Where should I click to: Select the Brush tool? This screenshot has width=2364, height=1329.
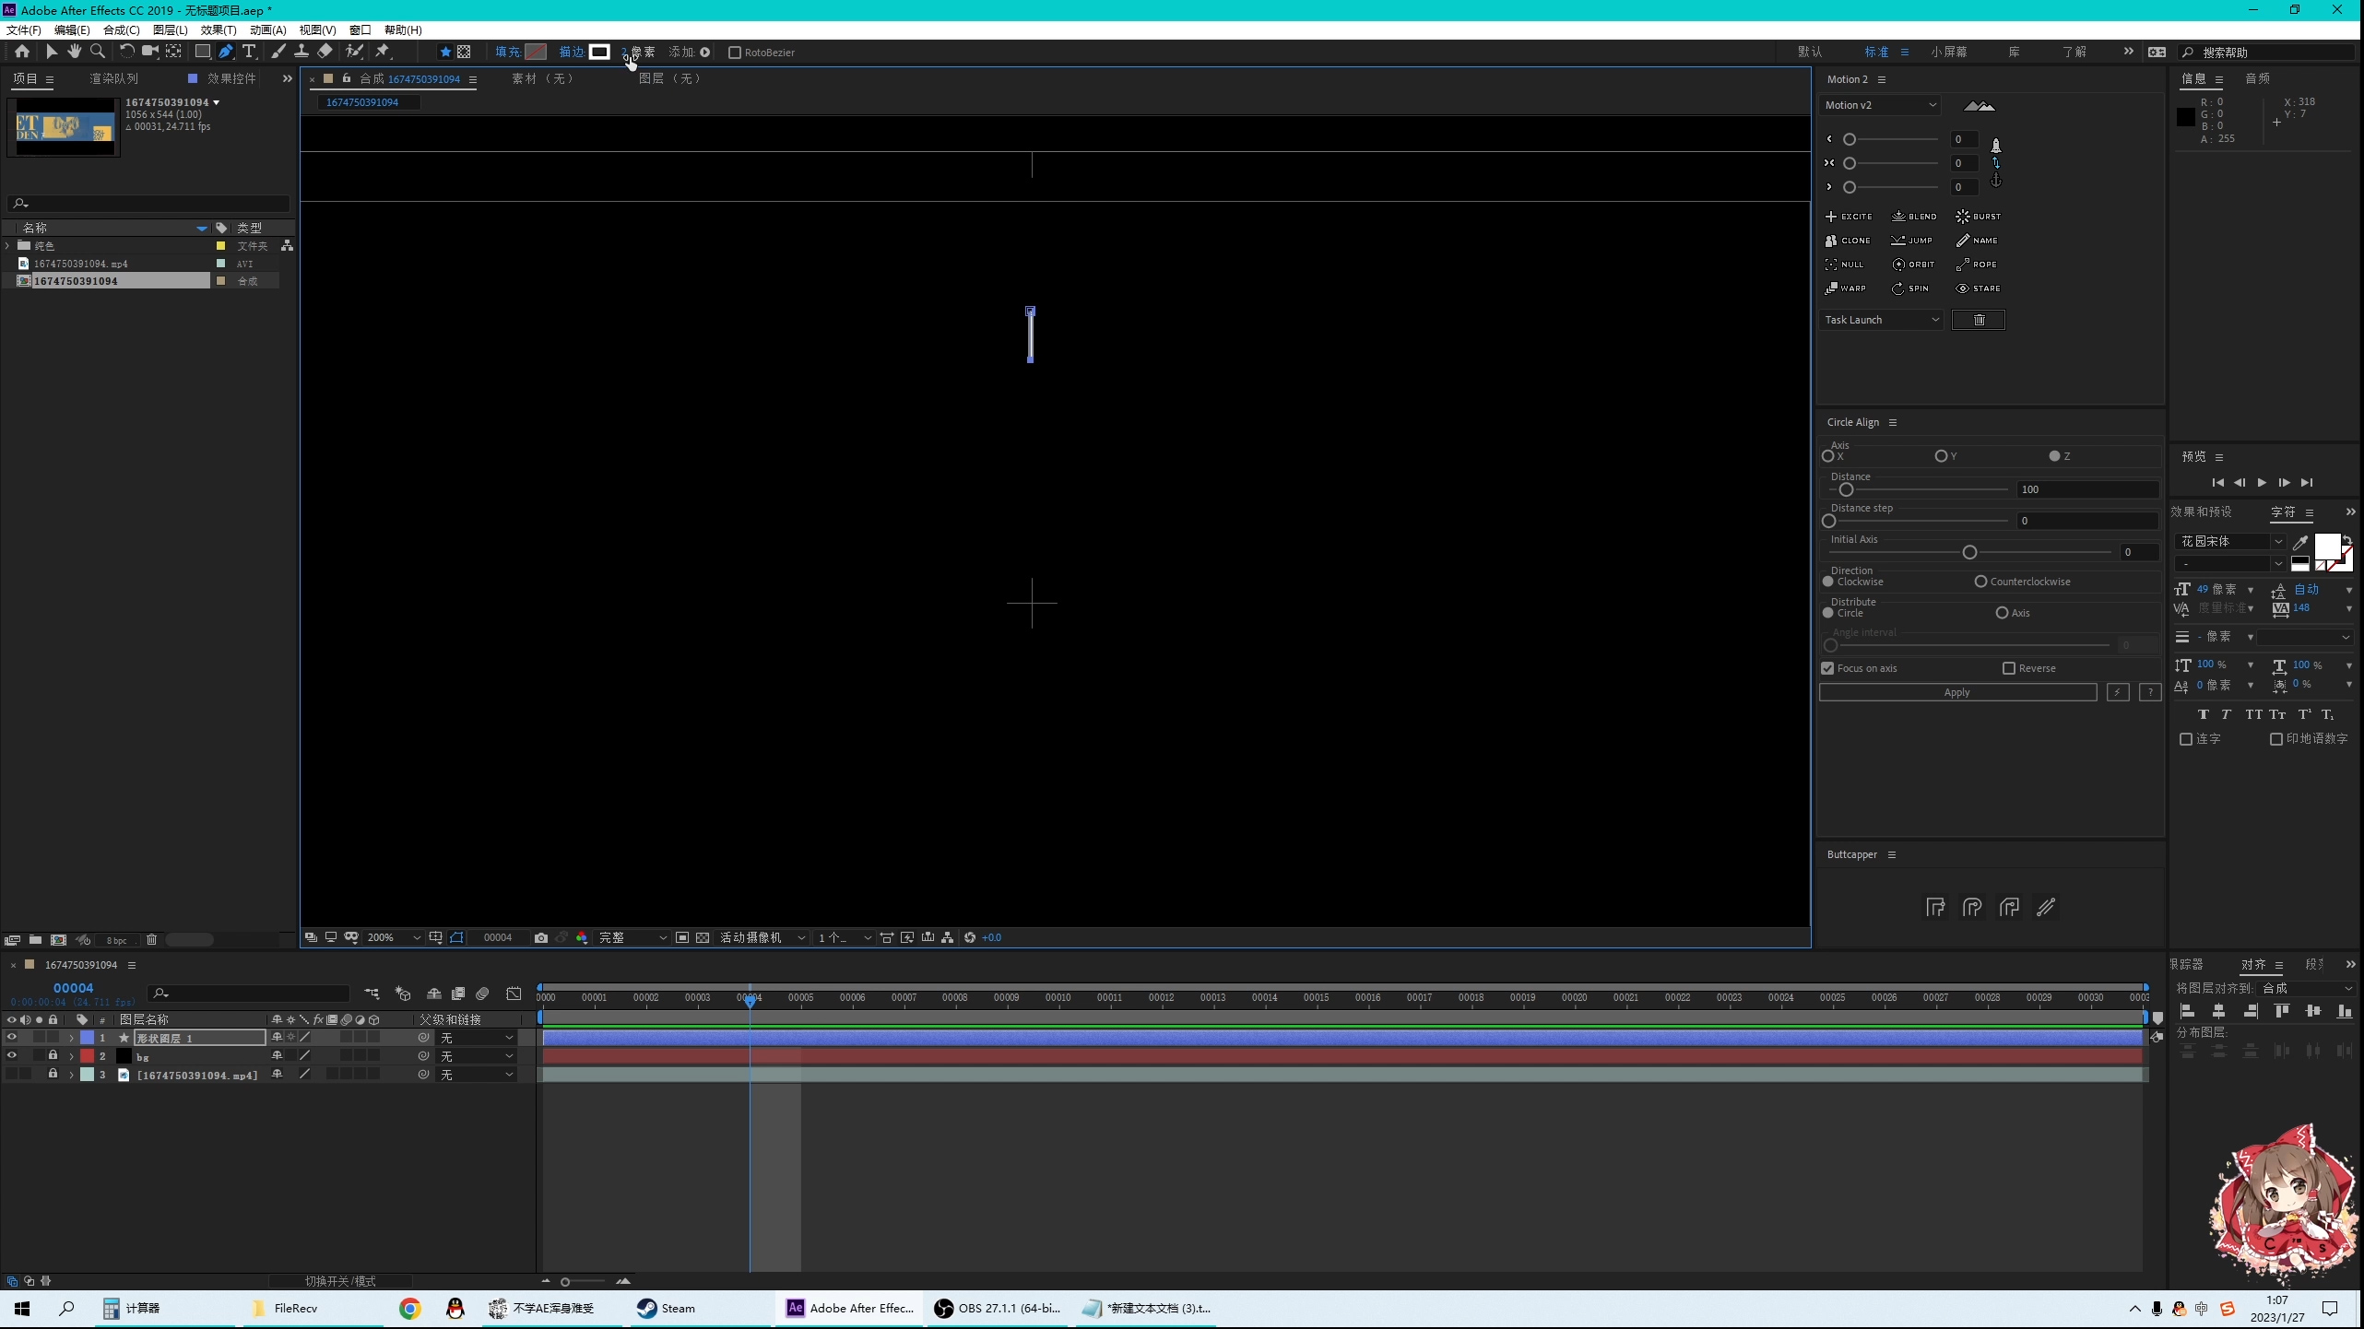278,52
